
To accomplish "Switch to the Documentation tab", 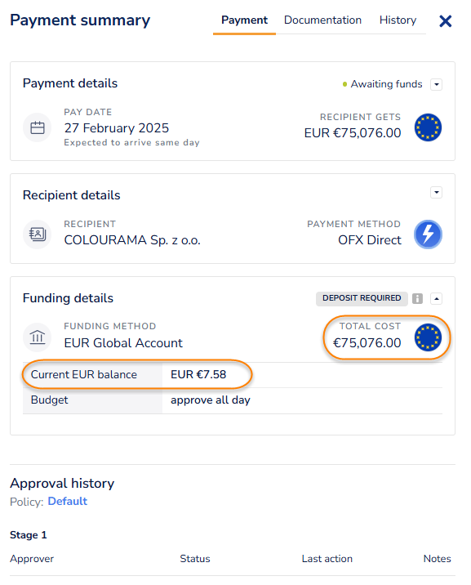I will [x=322, y=20].
